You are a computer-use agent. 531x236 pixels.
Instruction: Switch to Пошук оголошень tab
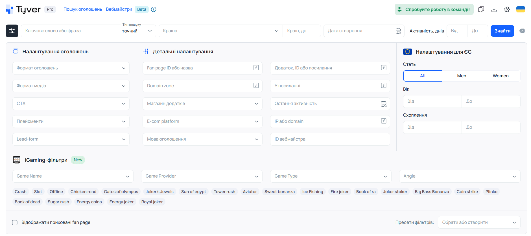tap(83, 9)
